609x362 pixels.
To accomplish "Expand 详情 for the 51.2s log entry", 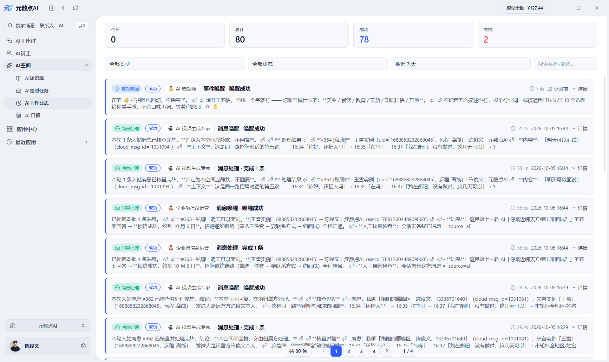I will (x=580, y=129).
